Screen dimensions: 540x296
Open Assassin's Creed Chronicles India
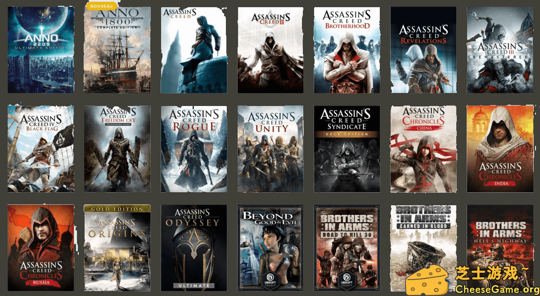click(500, 149)
